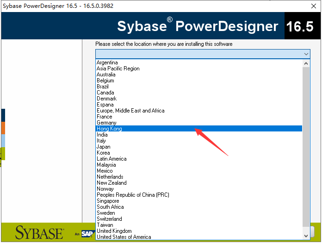Choose the highlighted Hong Kong entry
The height and width of the screenshot is (243, 322).
point(199,129)
